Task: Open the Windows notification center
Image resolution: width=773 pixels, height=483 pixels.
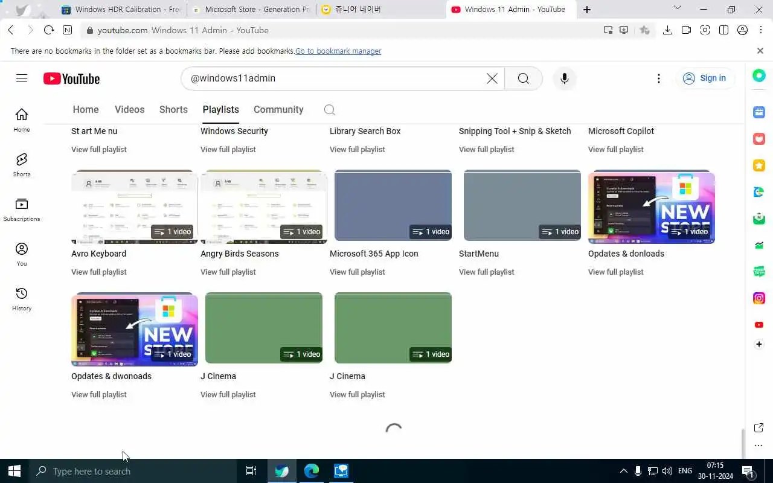Action: [748, 471]
